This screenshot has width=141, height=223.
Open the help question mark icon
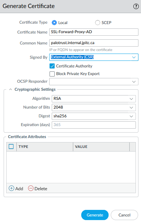pyautogui.click(x=136, y=7)
